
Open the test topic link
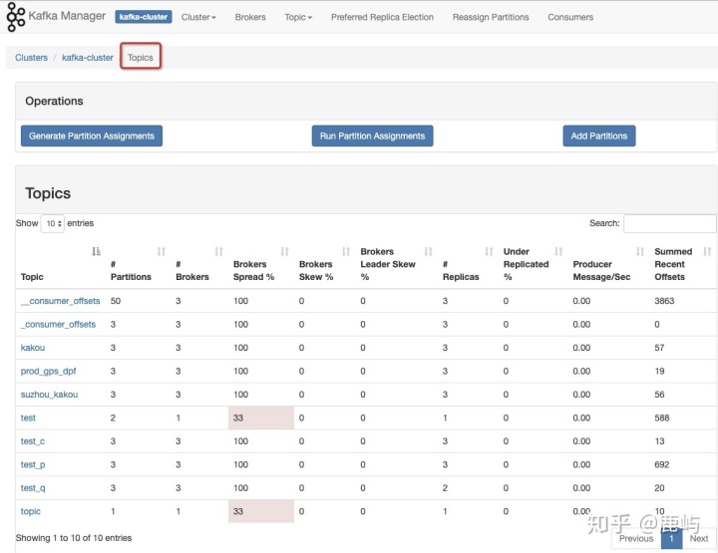click(28, 417)
